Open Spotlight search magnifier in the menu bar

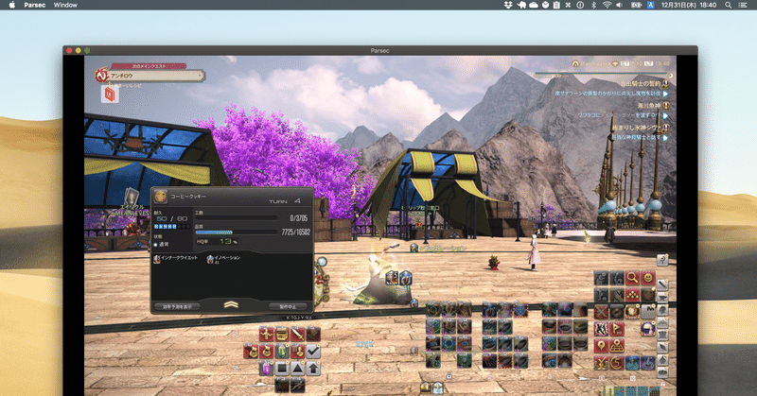[728, 5]
